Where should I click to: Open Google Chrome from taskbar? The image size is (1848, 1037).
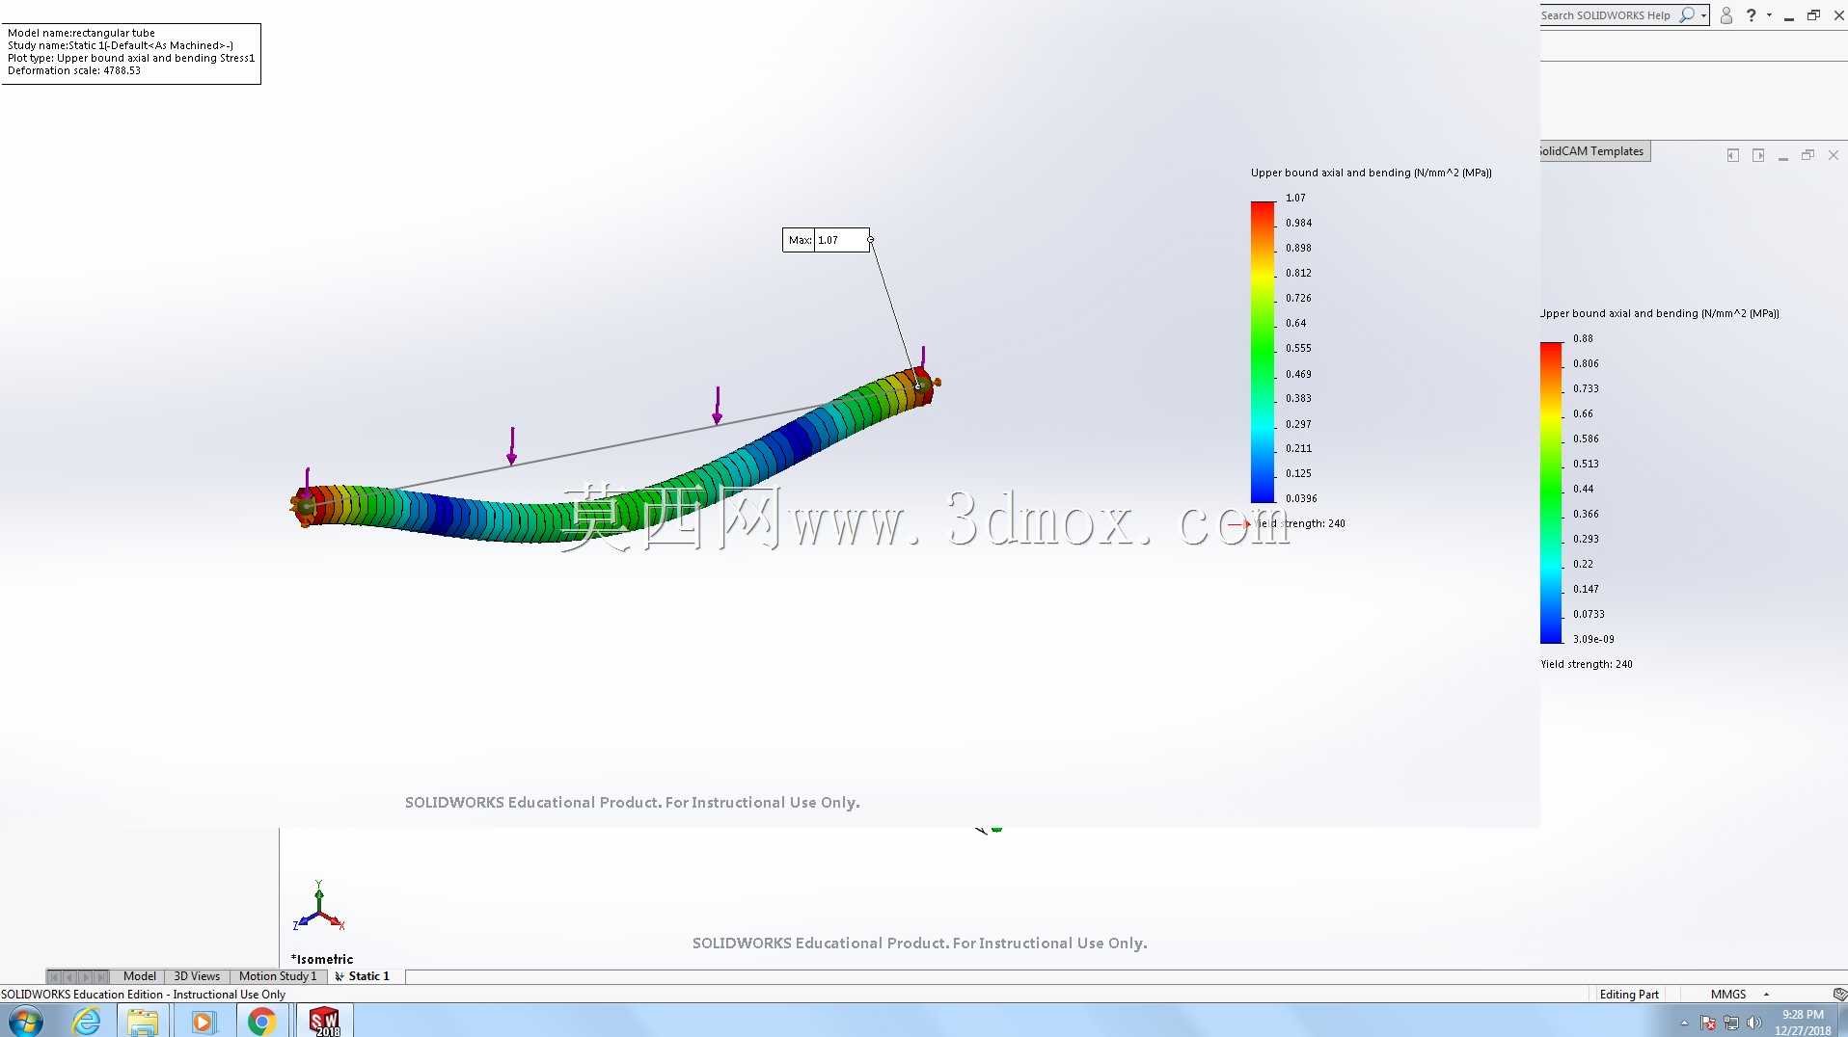pos(261,1021)
